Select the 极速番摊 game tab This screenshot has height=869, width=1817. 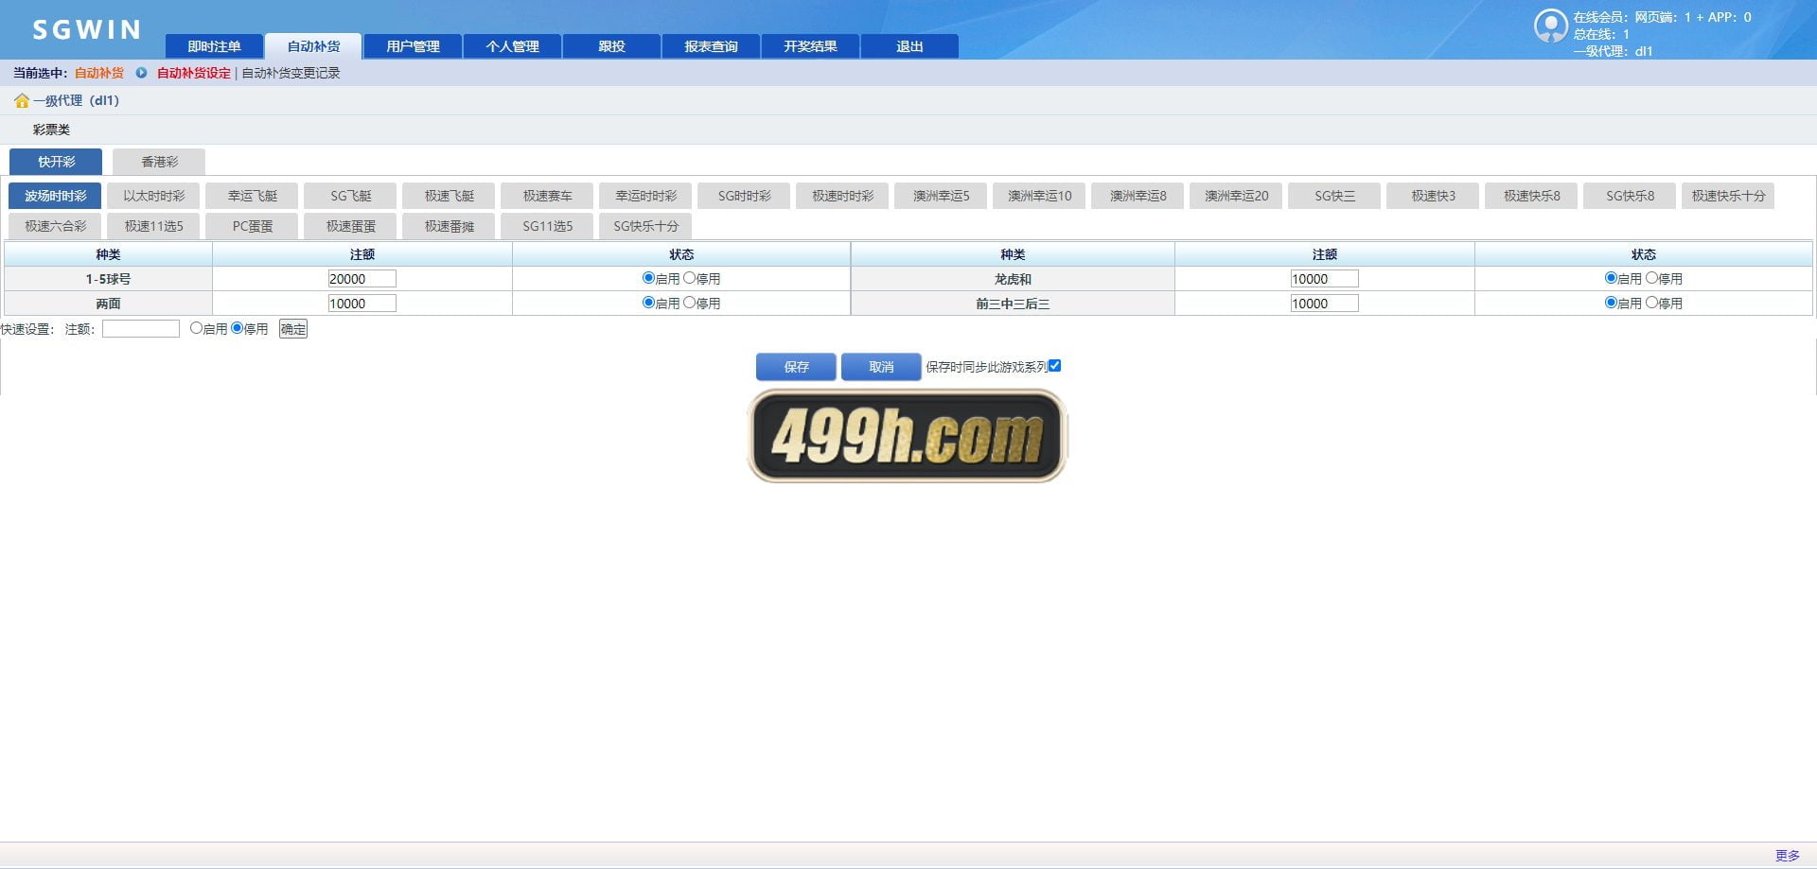(449, 226)
